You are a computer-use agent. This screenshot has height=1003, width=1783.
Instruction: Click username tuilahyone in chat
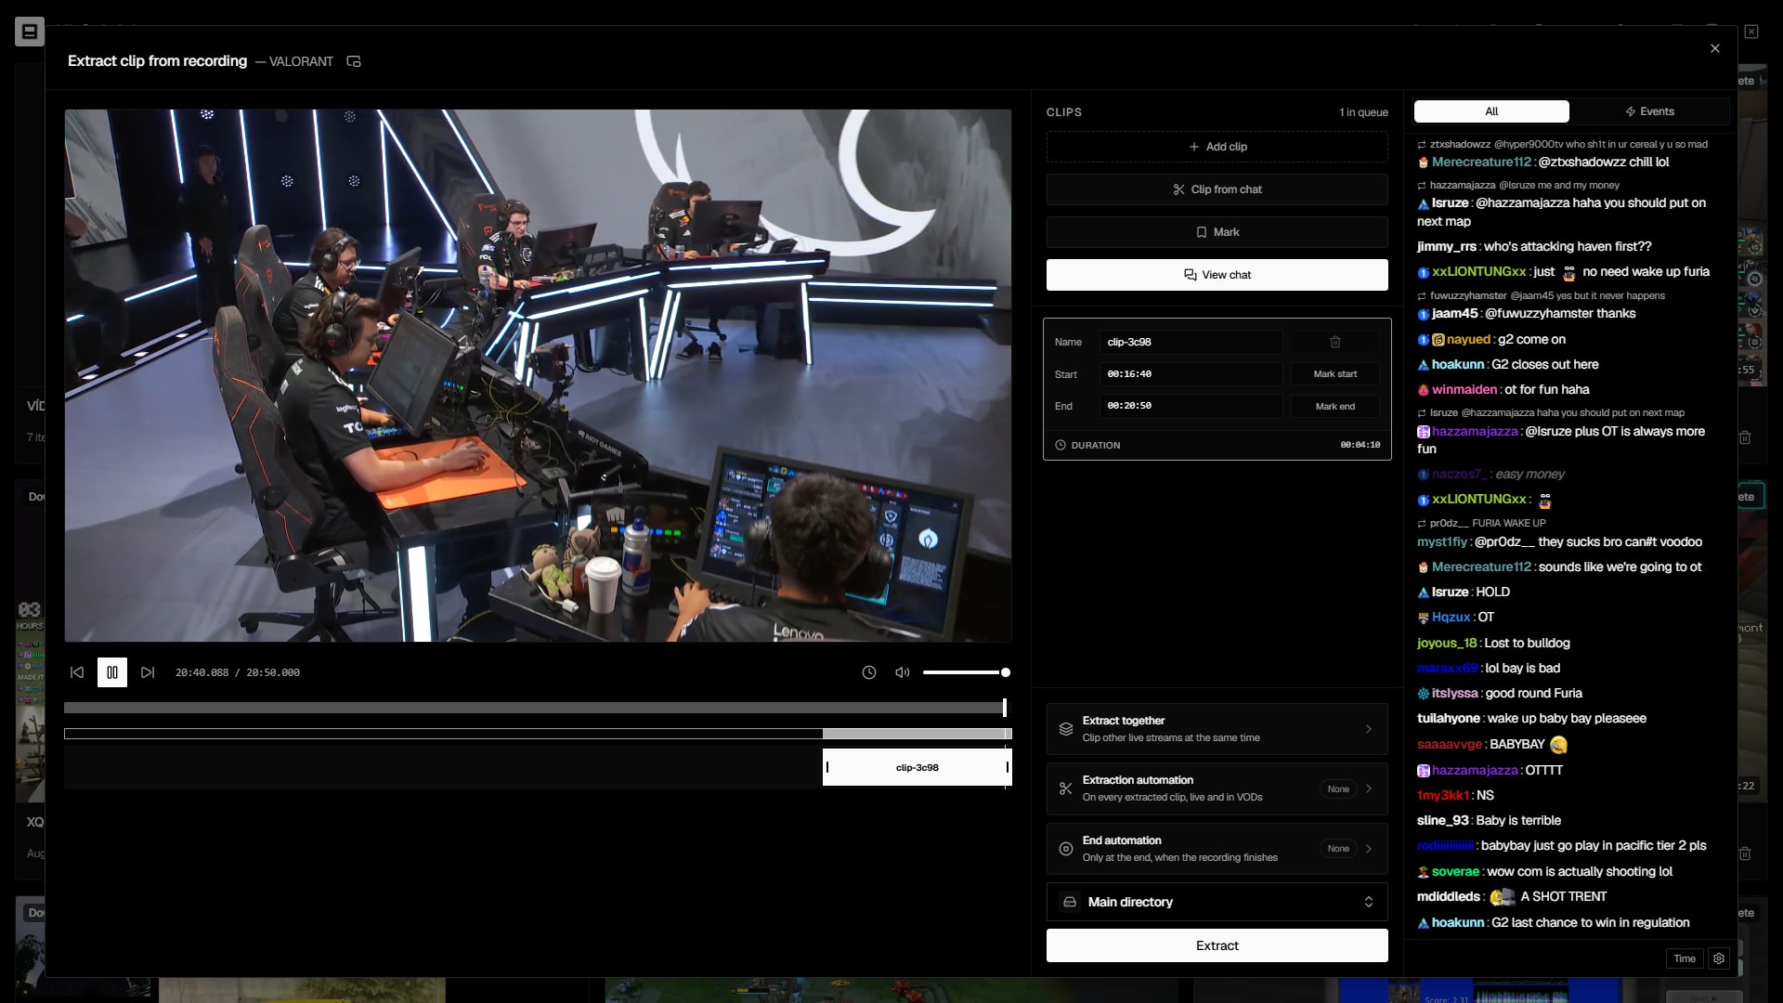click(1449, 718)
